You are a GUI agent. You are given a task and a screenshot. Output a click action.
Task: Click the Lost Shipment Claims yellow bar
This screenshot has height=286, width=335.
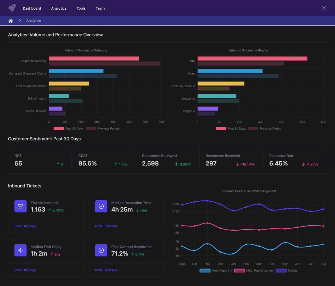click(69, 84)
